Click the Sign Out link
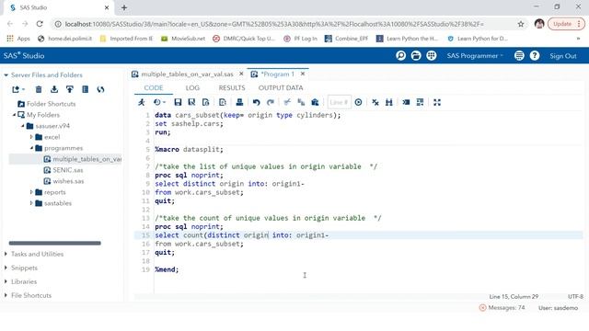 pyautogui.click(x=562, y=56)
